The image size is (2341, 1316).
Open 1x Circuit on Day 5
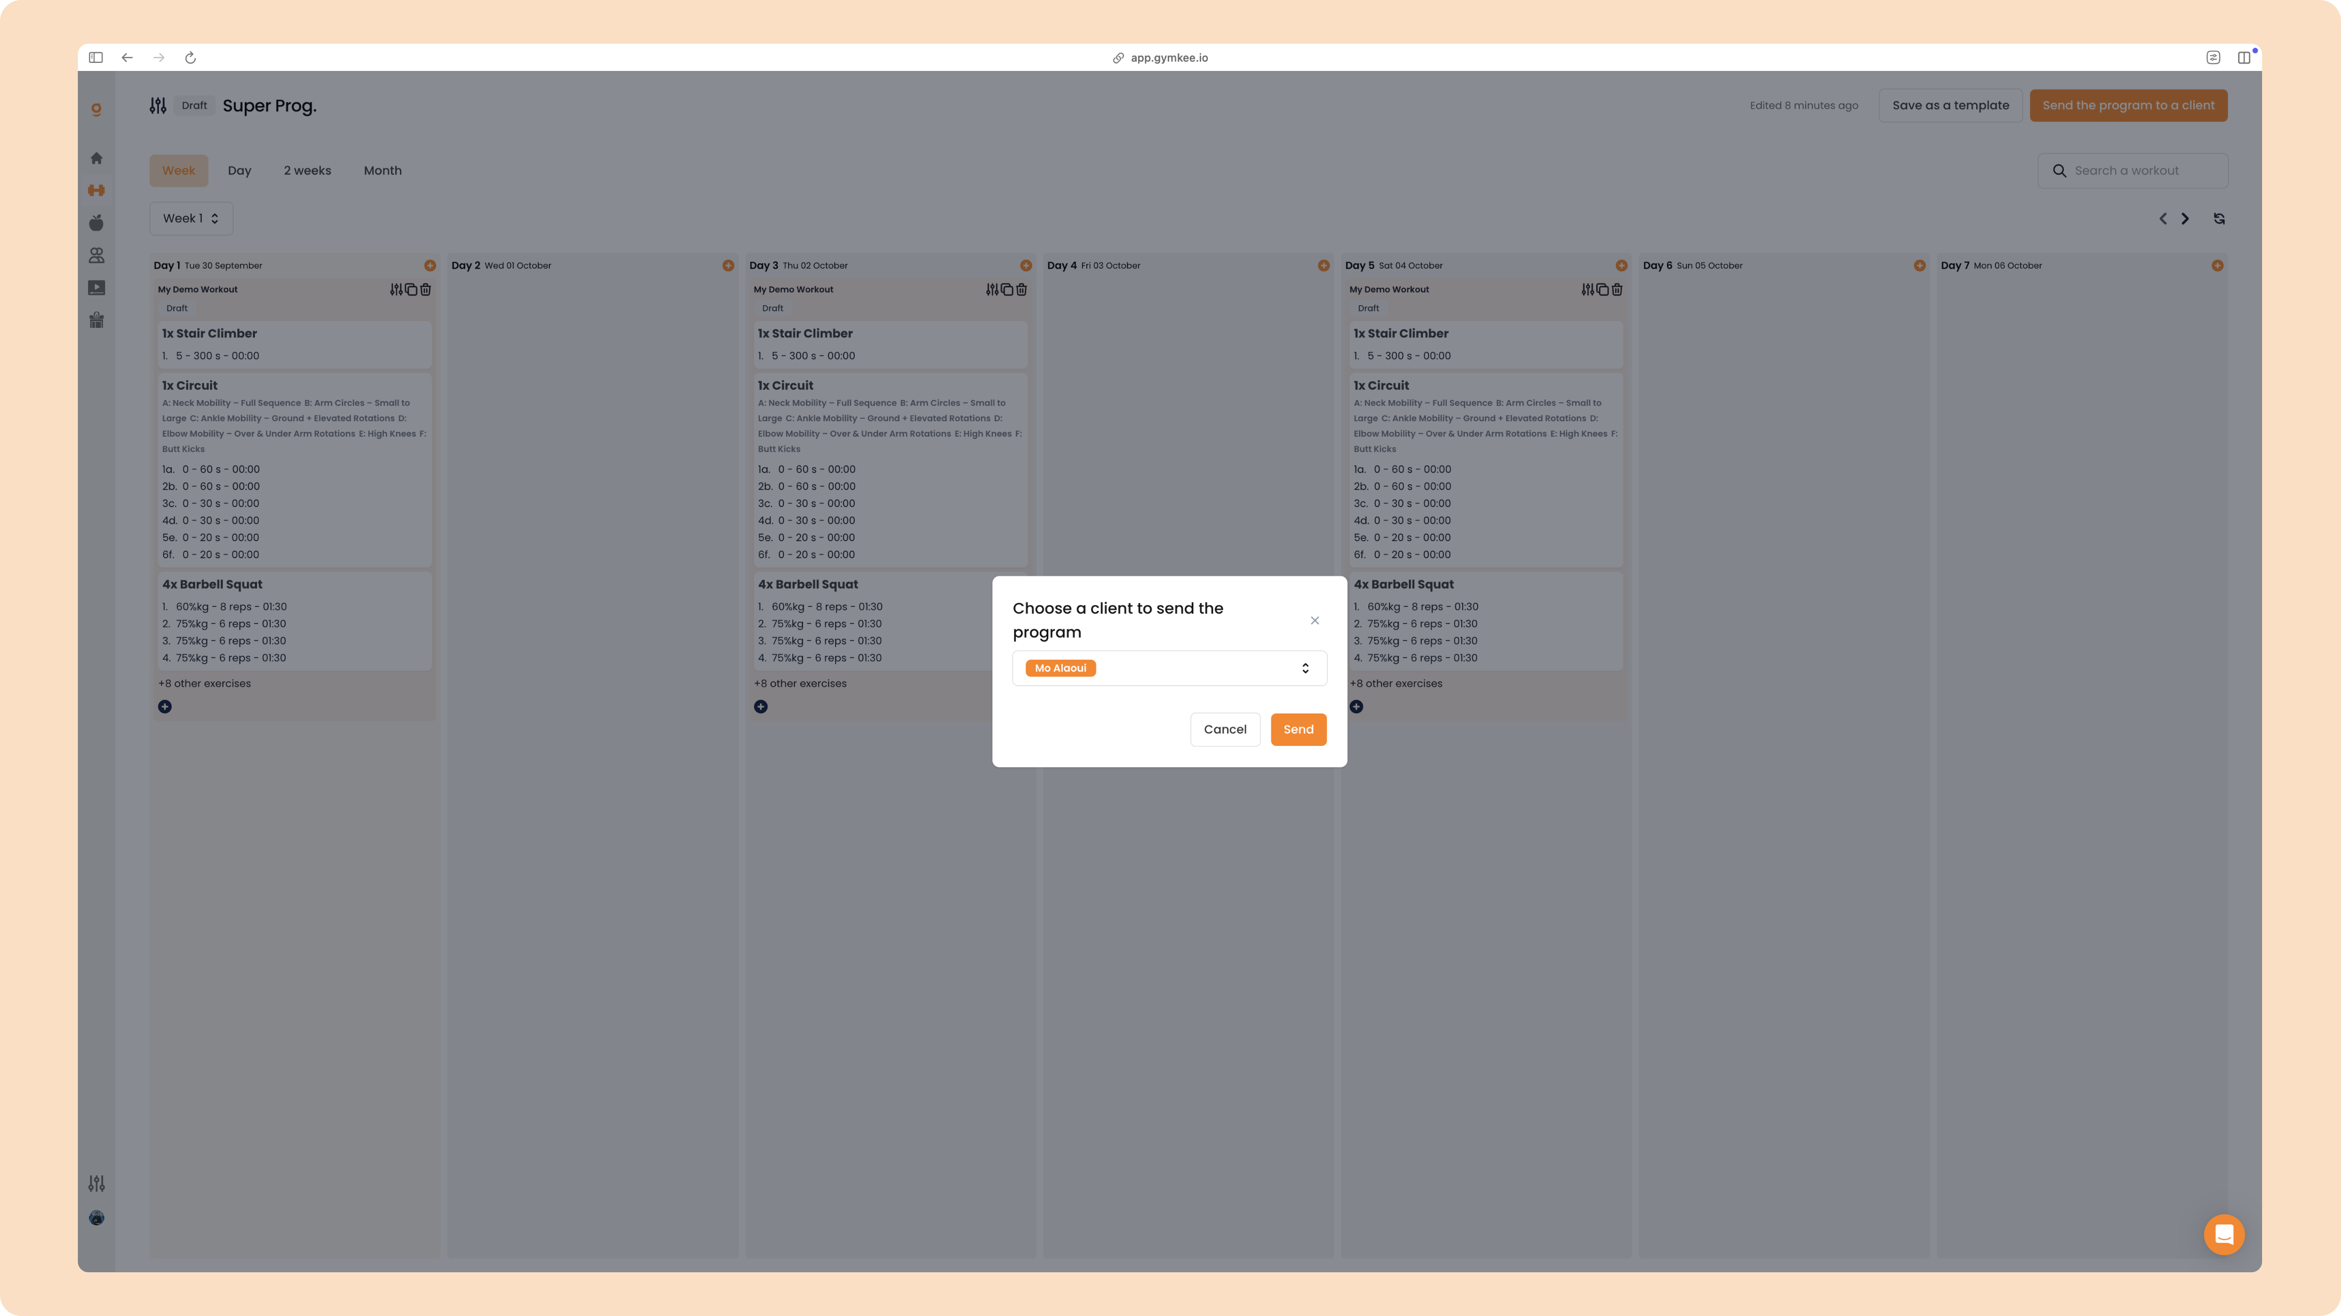tap(1486, 470)
